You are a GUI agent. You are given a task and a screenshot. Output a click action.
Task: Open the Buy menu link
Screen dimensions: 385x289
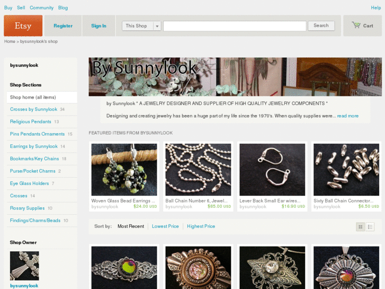(x=8, y=8)
